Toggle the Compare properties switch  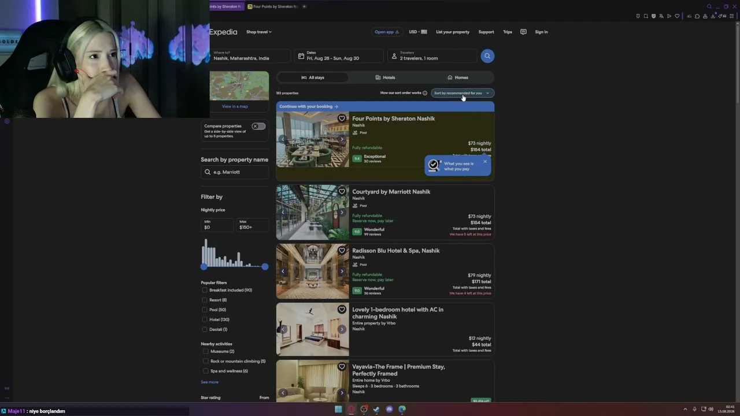[x=258, y=126]
